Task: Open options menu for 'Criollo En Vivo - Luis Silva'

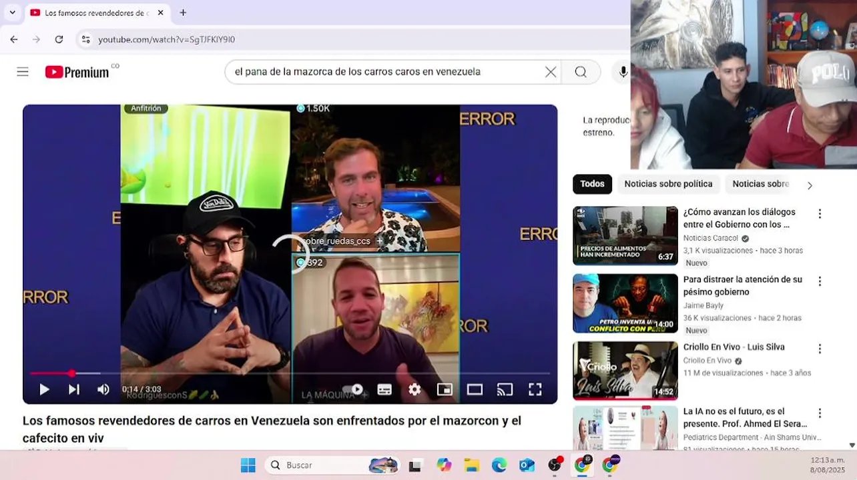Action: click(820, 349)
